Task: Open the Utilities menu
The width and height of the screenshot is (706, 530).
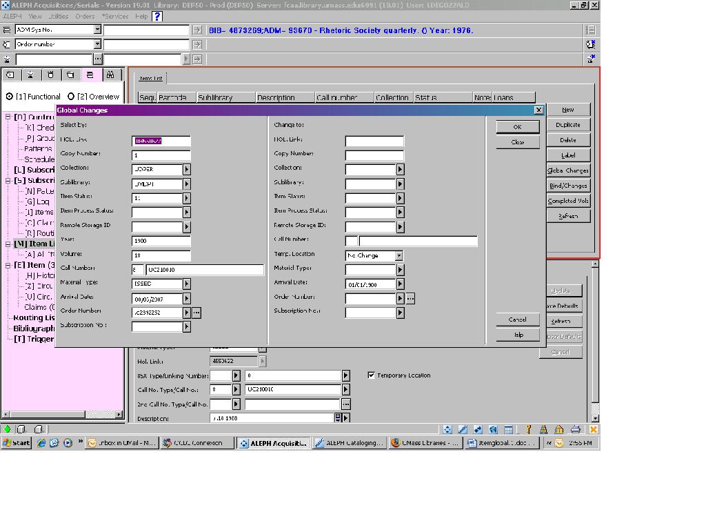Action: [59, 16]
